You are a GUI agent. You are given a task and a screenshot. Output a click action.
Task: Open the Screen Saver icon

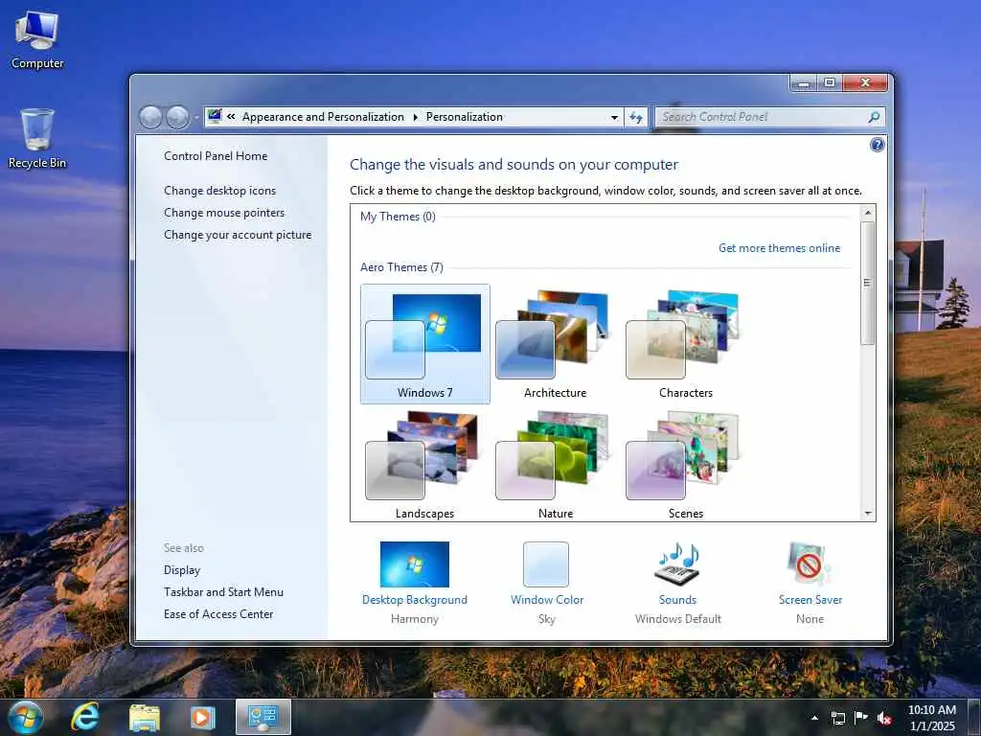click(x=810, y=563)
